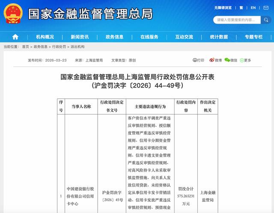Open the 新闻资讯 menu

coord(80,37)
